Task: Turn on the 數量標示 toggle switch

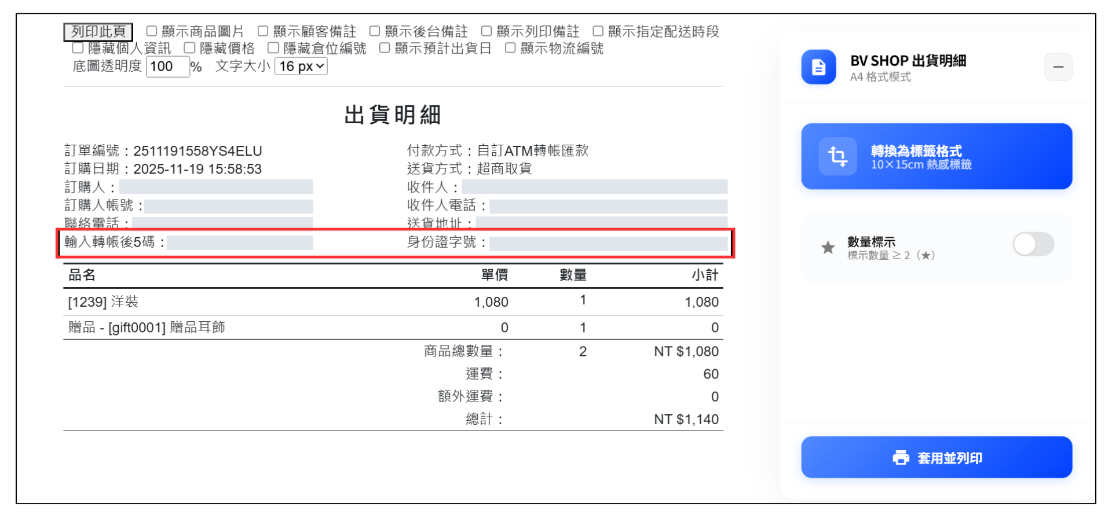Action: (x=1033, y=244)
